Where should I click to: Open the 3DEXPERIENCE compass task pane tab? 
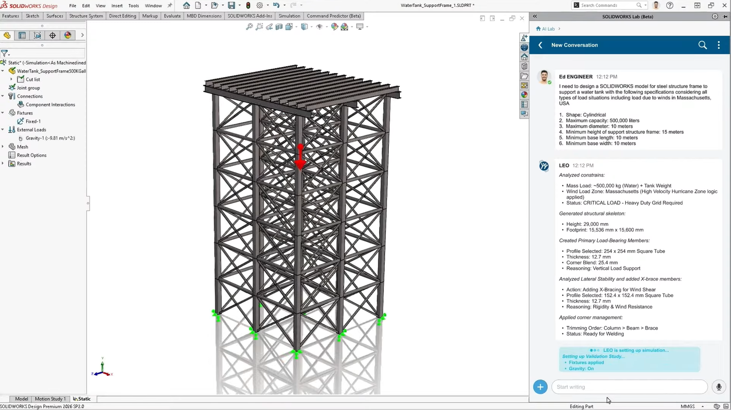(524, 47)
